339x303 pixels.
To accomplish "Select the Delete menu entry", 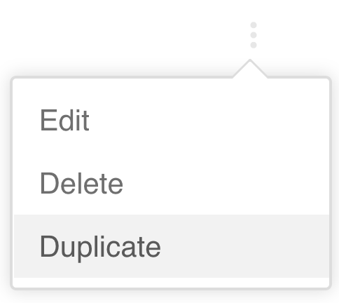I will pos(172,183).
